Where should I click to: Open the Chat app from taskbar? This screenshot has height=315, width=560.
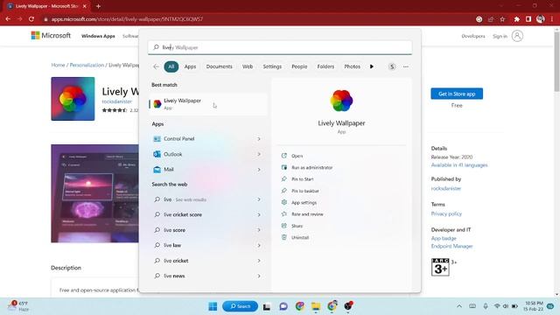pos(283,306)
